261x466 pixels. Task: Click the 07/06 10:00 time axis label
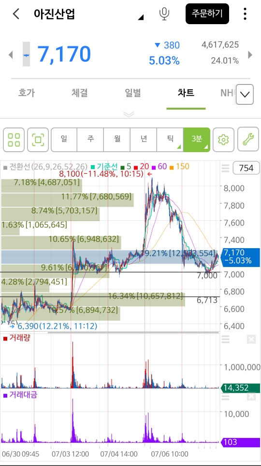(170, 454)
